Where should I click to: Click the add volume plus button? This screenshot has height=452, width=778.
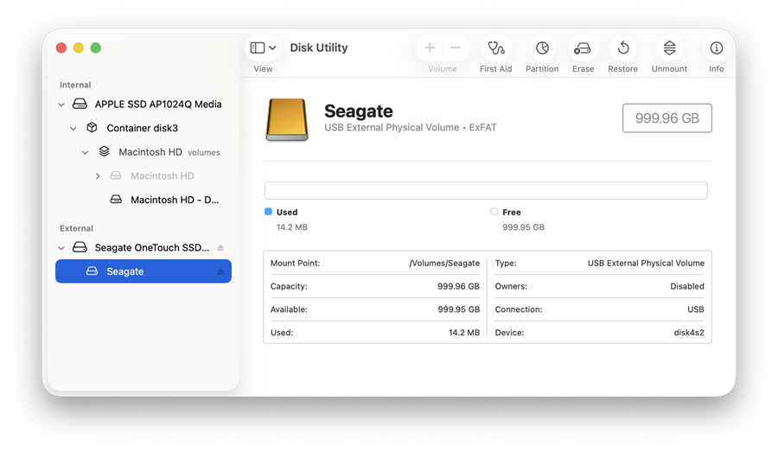[x=430, y=48]
